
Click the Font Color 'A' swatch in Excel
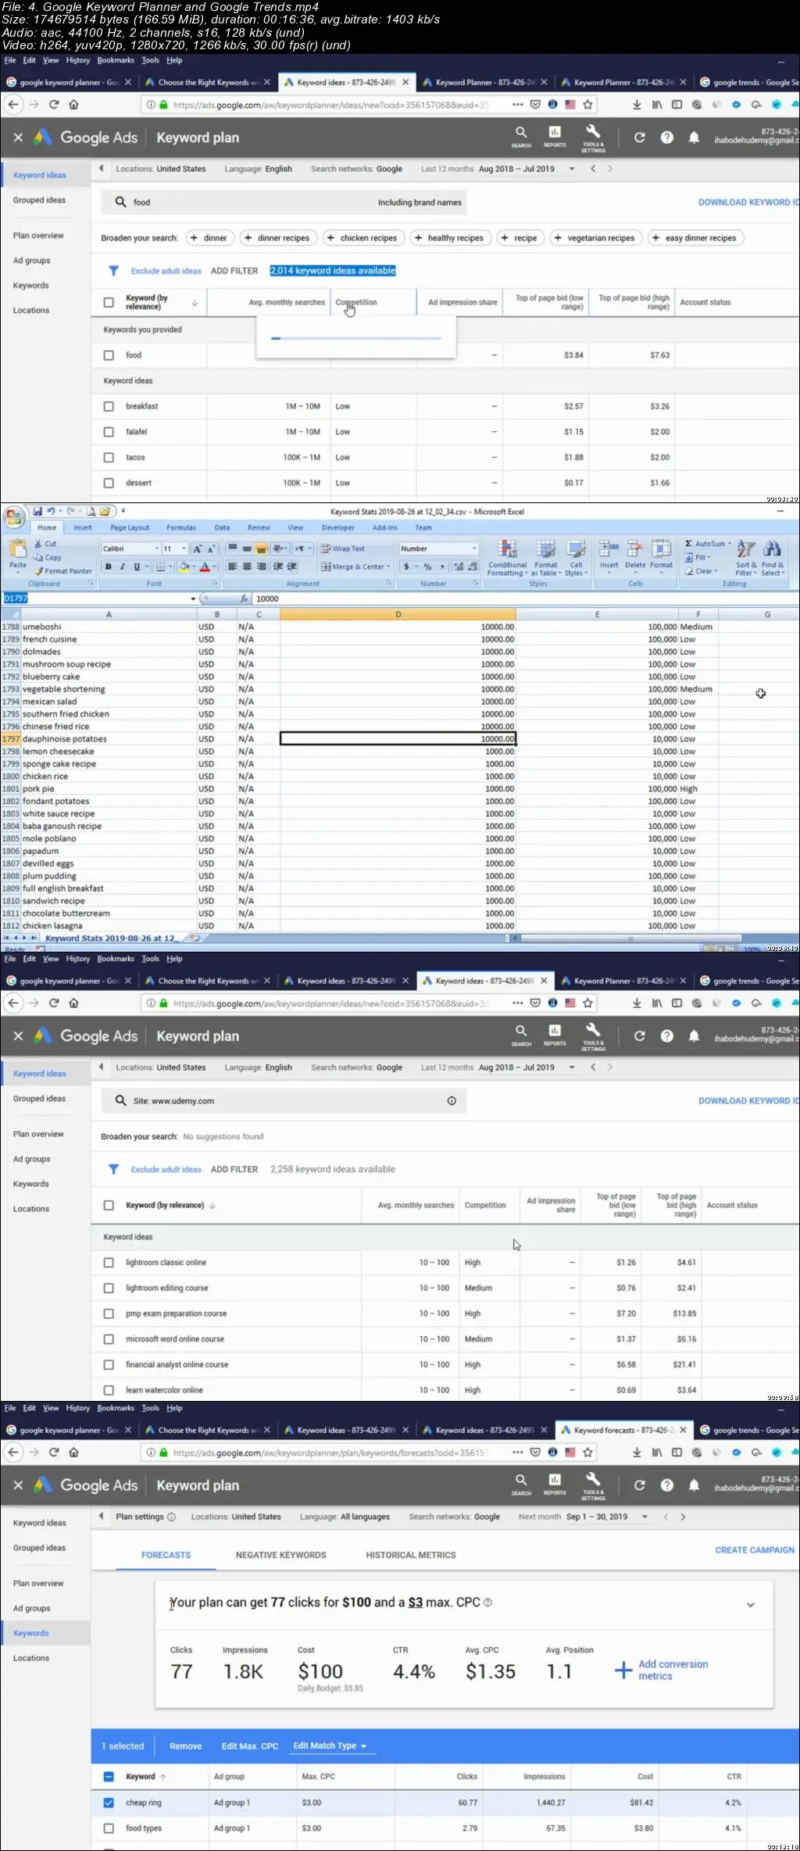tap(205, 566)
